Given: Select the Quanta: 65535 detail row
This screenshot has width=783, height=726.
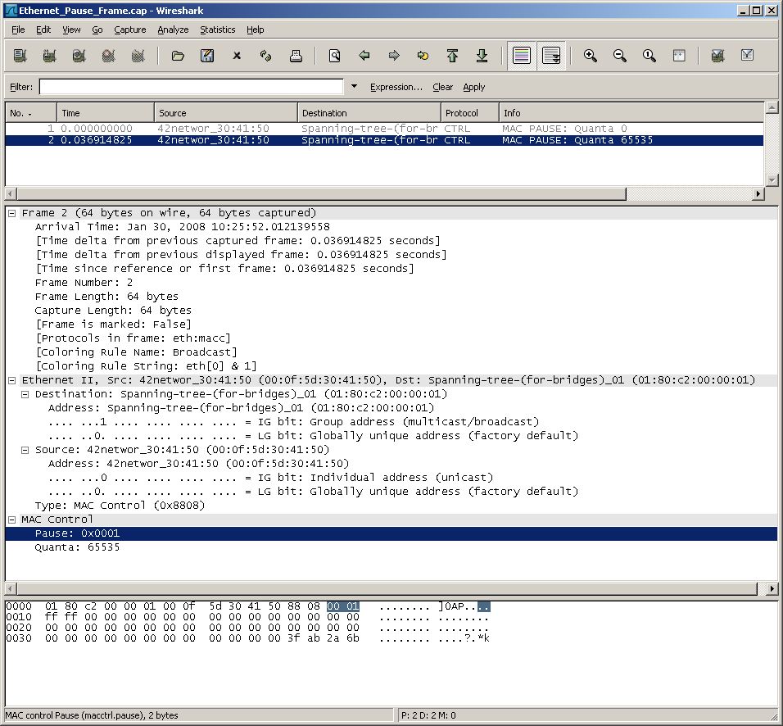Looking at the screenshot, I should 77,547.
